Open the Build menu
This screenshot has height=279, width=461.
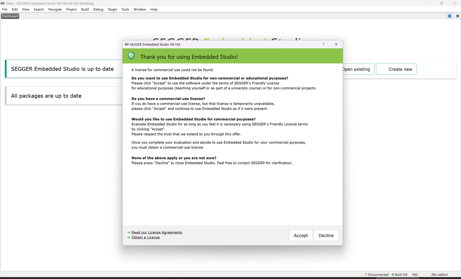(x=85, y=9)
